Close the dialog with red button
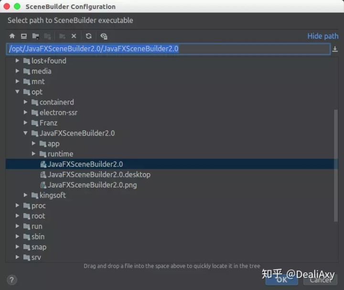This screenshot has height=290, width=344. [x=7, y=7]
